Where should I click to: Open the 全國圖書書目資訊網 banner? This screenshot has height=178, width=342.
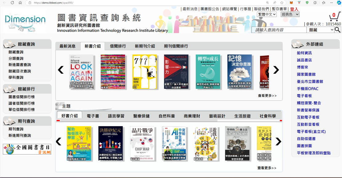coord(27,149)
